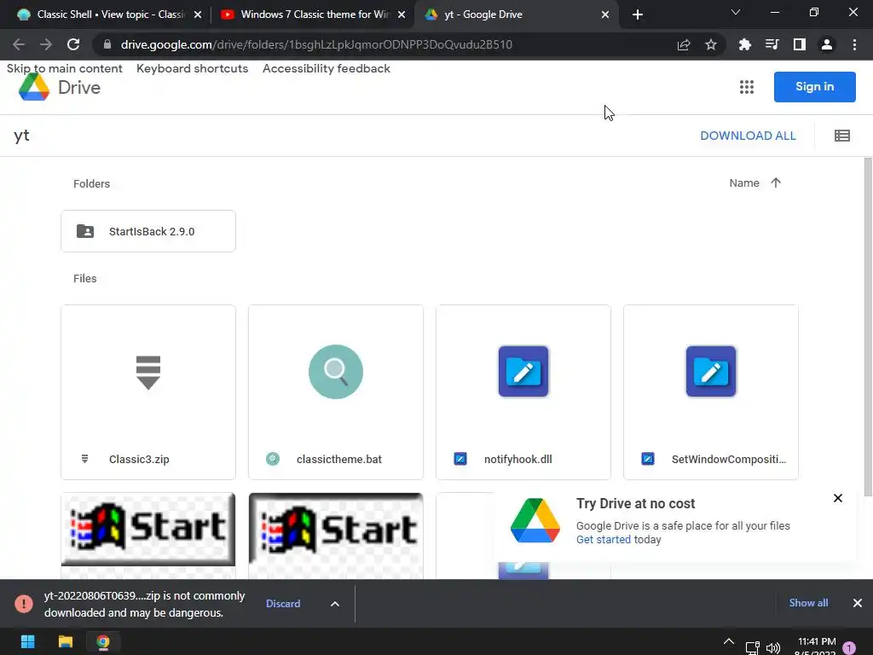Open the tab search dropdown arrow
Image resolution: width=873 pixels, height=655 pixels.
pyautogui.click(x=736, y=12)
